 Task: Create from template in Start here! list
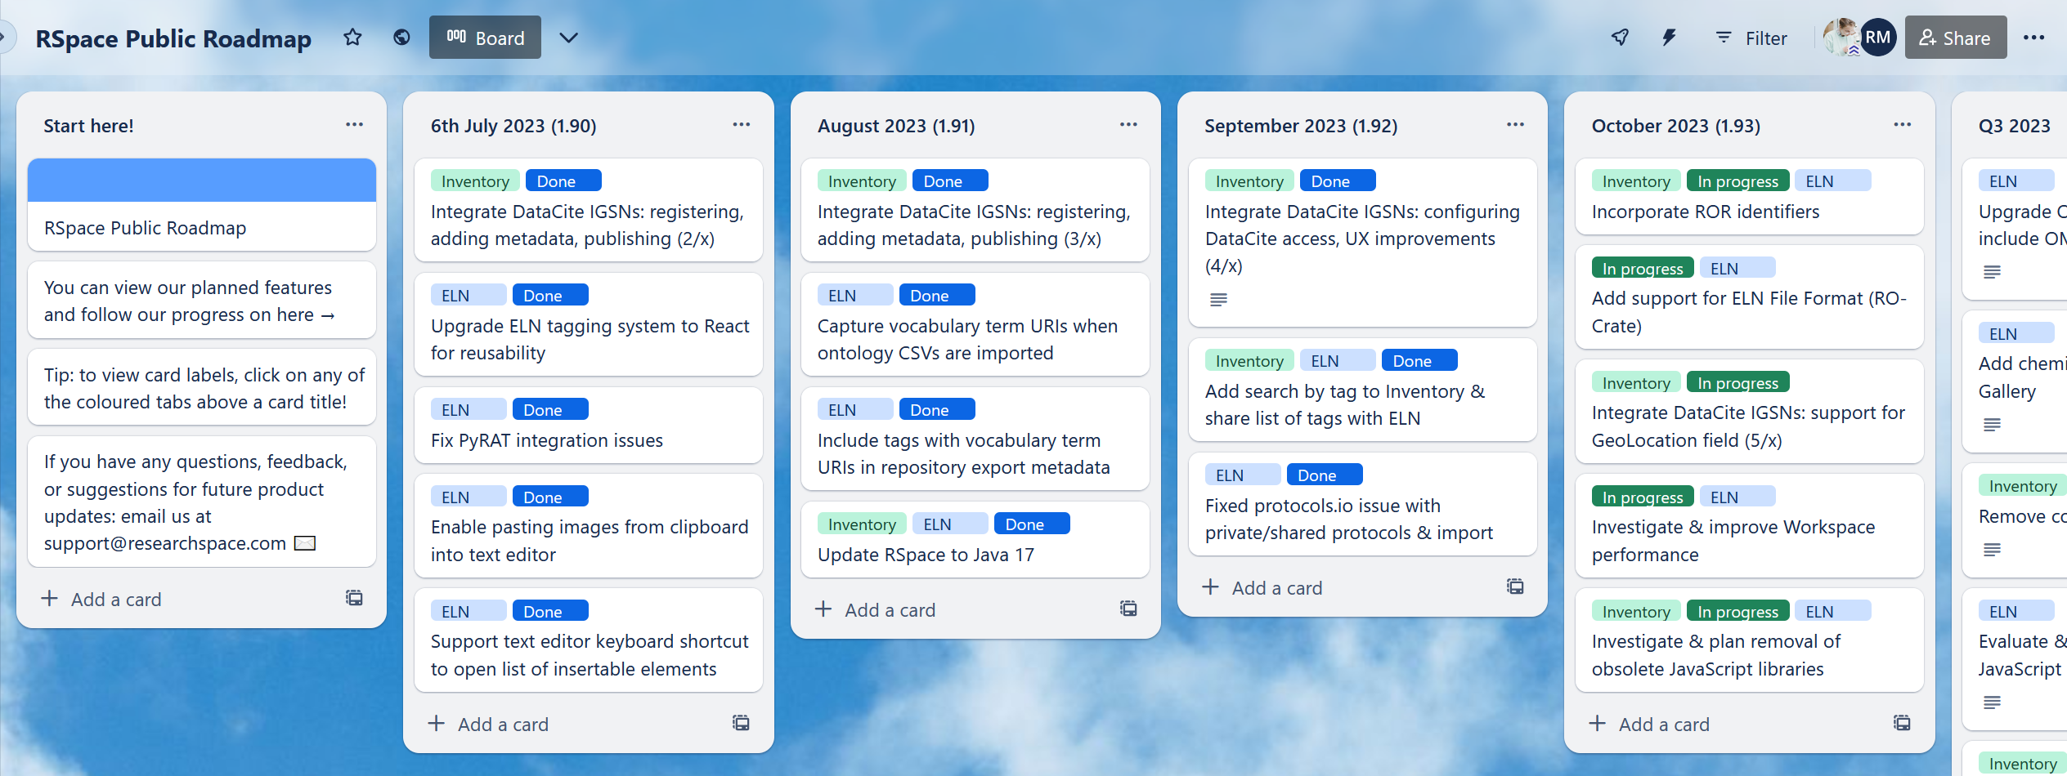pos(354,598)
